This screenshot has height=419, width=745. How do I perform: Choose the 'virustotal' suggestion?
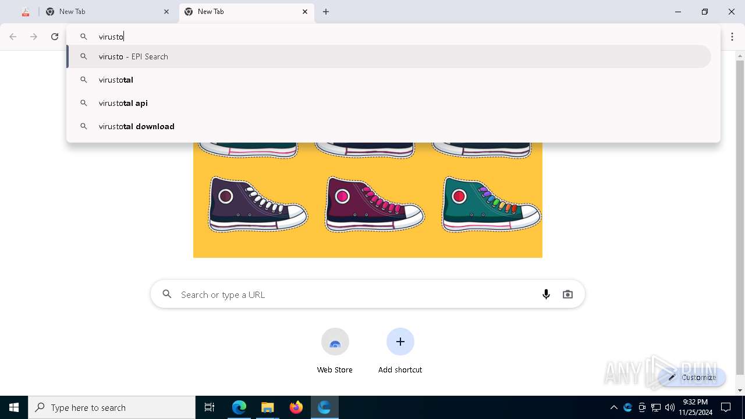pyautogui.click(x=389, y=80)
